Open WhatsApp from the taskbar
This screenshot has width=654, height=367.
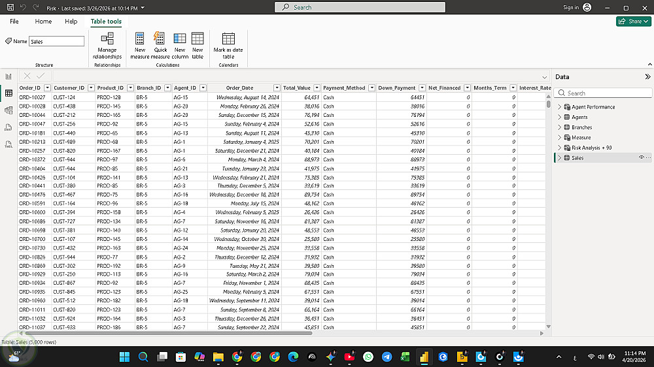[368, 357]
